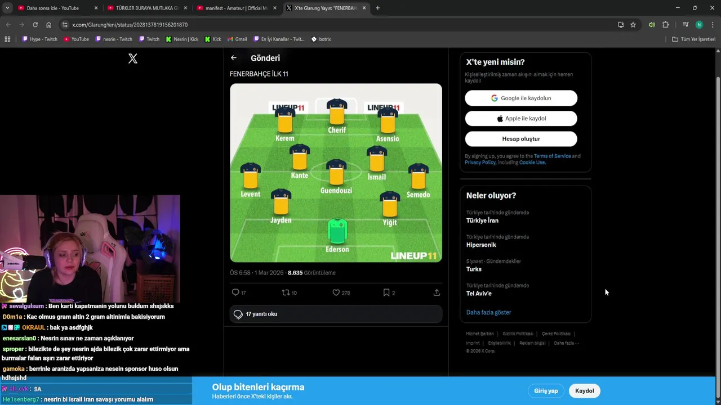Open Nesrin | Kick bookmark
The width and height of the screenshot is (721, 405).
182,39
